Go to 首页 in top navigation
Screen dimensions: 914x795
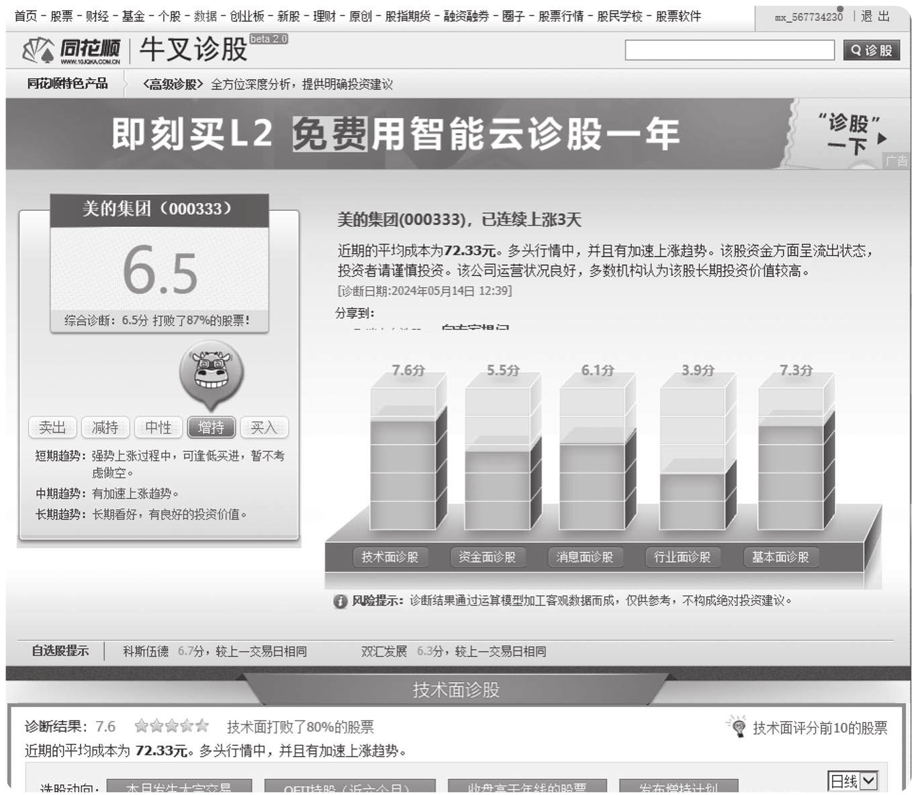click(26, 16)
